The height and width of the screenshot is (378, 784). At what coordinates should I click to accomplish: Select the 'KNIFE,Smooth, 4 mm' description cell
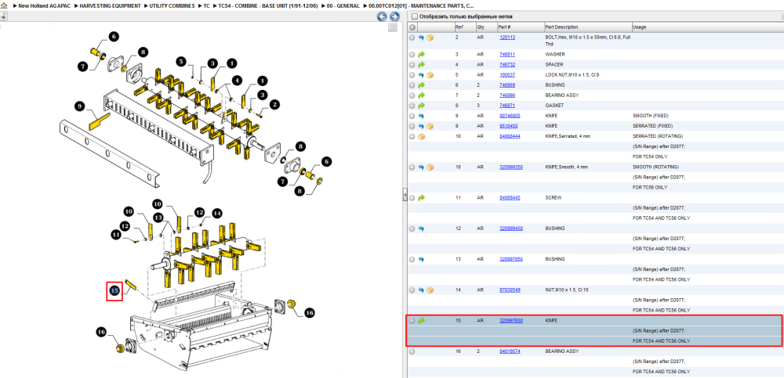[x=567, y=167]
